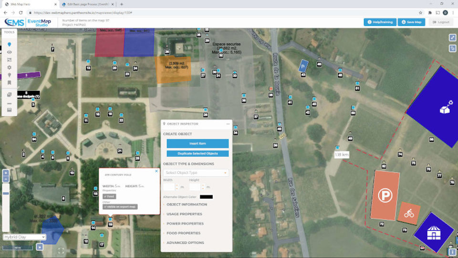Zoom out with the map minus button
The width and height of the screenshot is (458, 258).
click(6, 179)
